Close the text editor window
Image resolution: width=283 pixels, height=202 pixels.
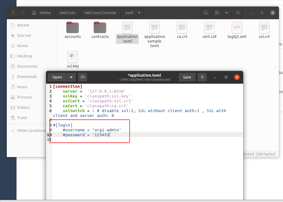pyautogui.click(x=237, y=77)
